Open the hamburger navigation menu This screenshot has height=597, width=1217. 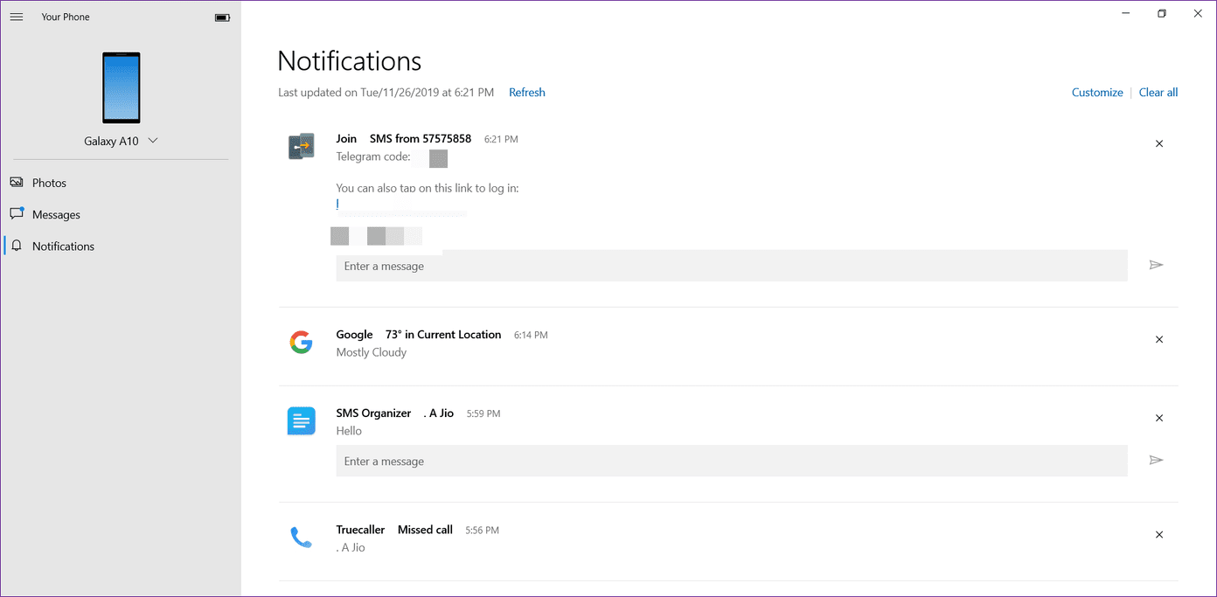[17, 17]
